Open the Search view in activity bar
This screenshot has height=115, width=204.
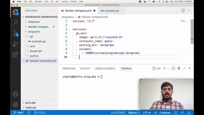tap(16, 23)
